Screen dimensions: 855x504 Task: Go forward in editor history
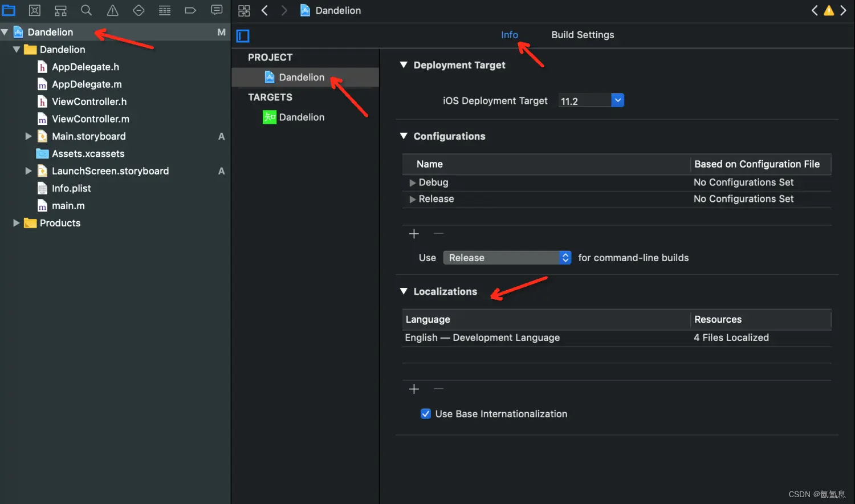(x=284, y=10)
